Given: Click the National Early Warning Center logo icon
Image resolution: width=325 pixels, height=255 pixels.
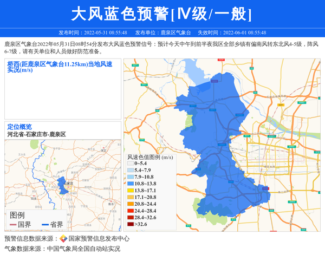Looking at the screenshot, I should tap(63, 239).
